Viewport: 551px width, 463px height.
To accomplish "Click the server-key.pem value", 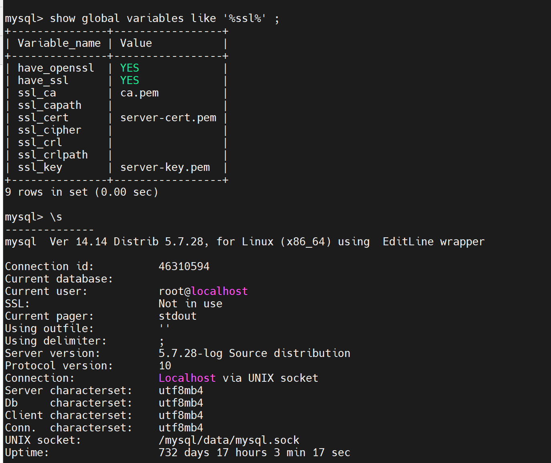I will click(x=165, y=167).
